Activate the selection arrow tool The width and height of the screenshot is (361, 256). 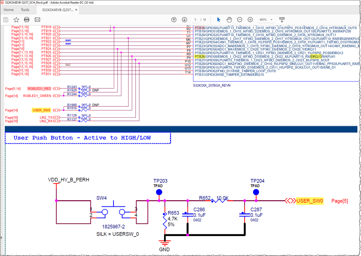218,20
